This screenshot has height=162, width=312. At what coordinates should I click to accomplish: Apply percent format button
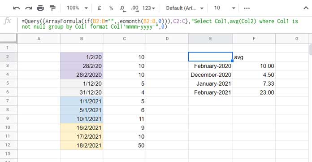[111, 8]
